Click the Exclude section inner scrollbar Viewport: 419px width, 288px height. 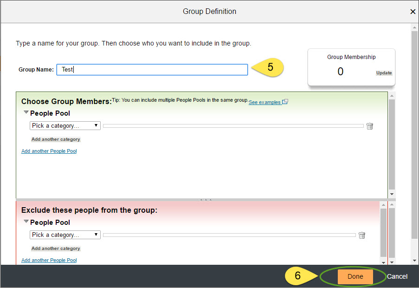pyautogui.click(x=383, y=233)
